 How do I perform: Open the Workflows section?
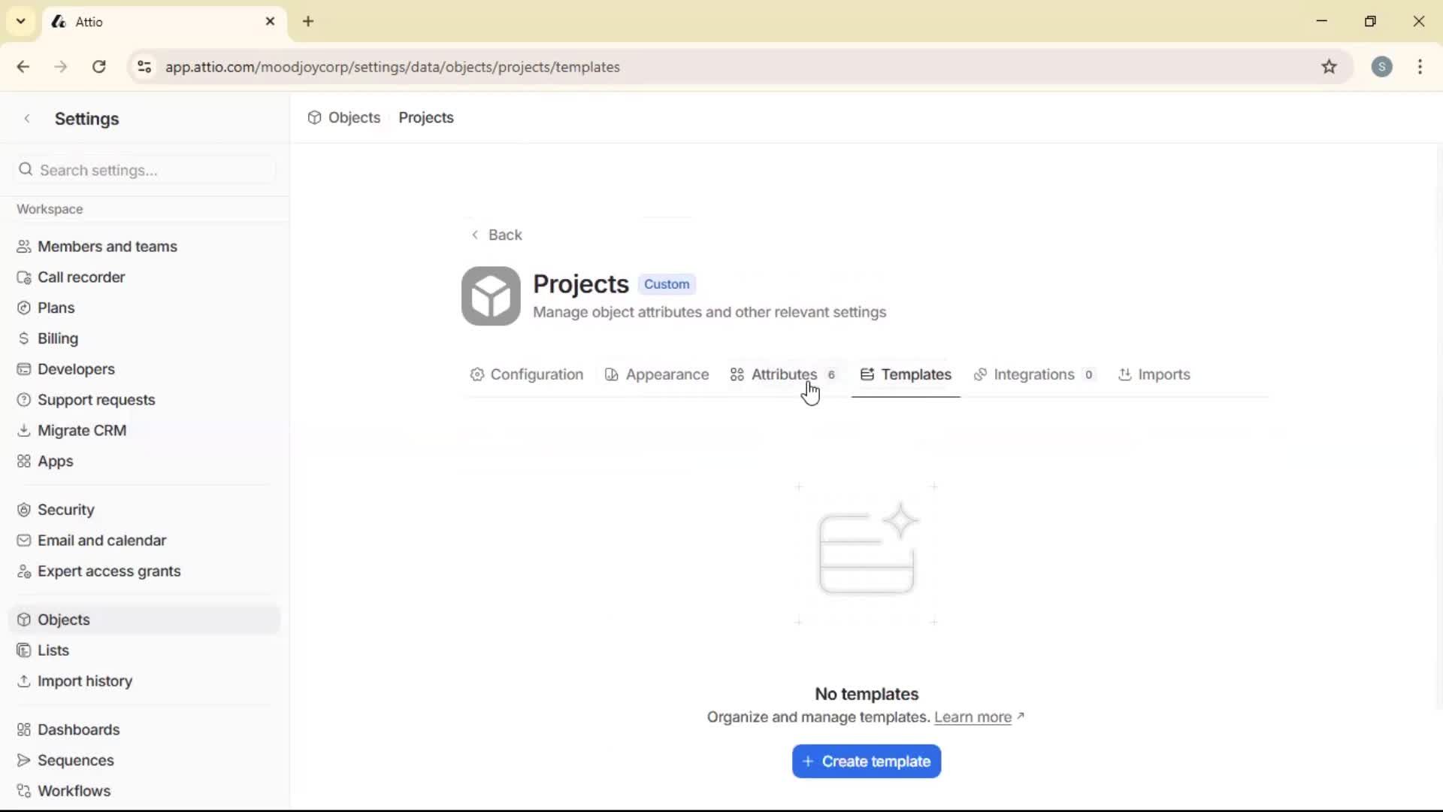[73, 790]
